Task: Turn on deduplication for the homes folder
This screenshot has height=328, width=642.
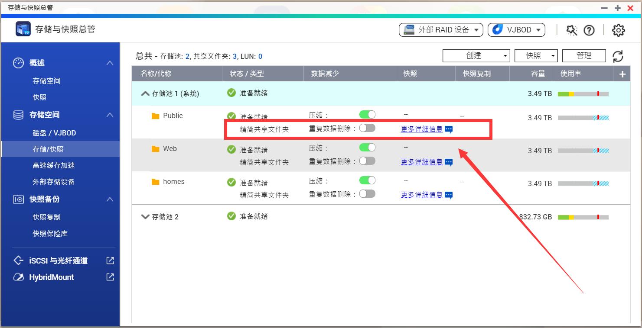Action: 367,193
